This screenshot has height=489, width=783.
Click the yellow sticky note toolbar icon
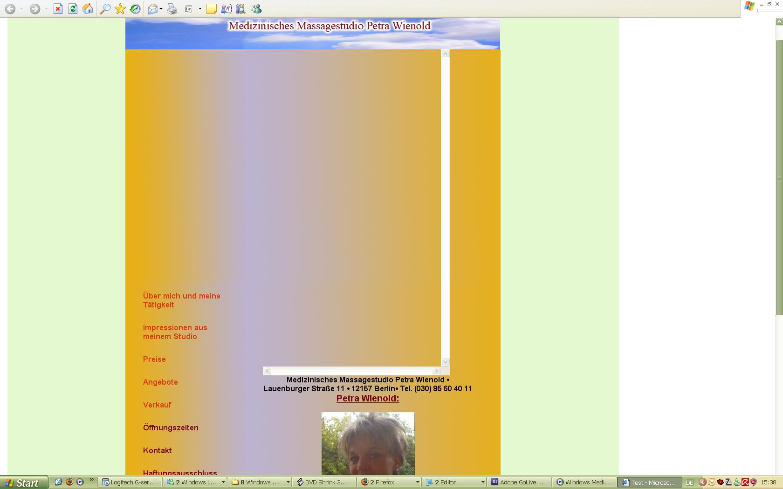point(211,9)
